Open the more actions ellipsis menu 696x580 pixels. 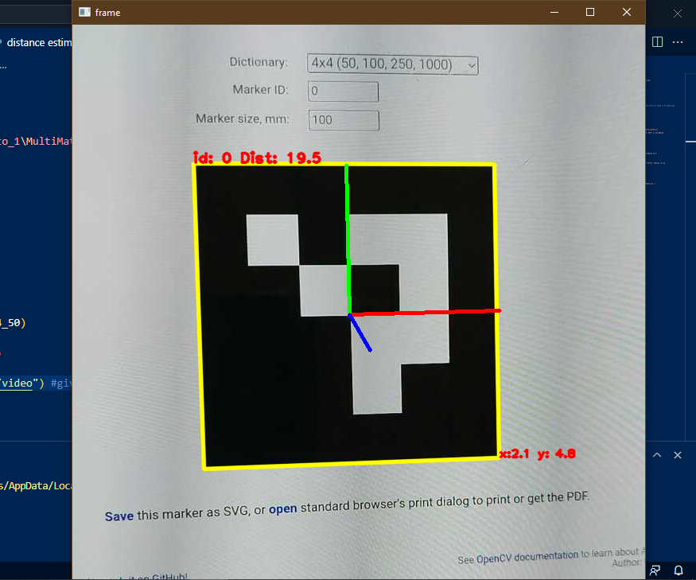pos(678,42)
